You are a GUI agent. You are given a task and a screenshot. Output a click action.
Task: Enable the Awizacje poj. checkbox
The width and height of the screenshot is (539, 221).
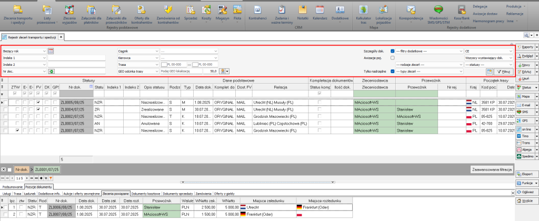(393, 57)
